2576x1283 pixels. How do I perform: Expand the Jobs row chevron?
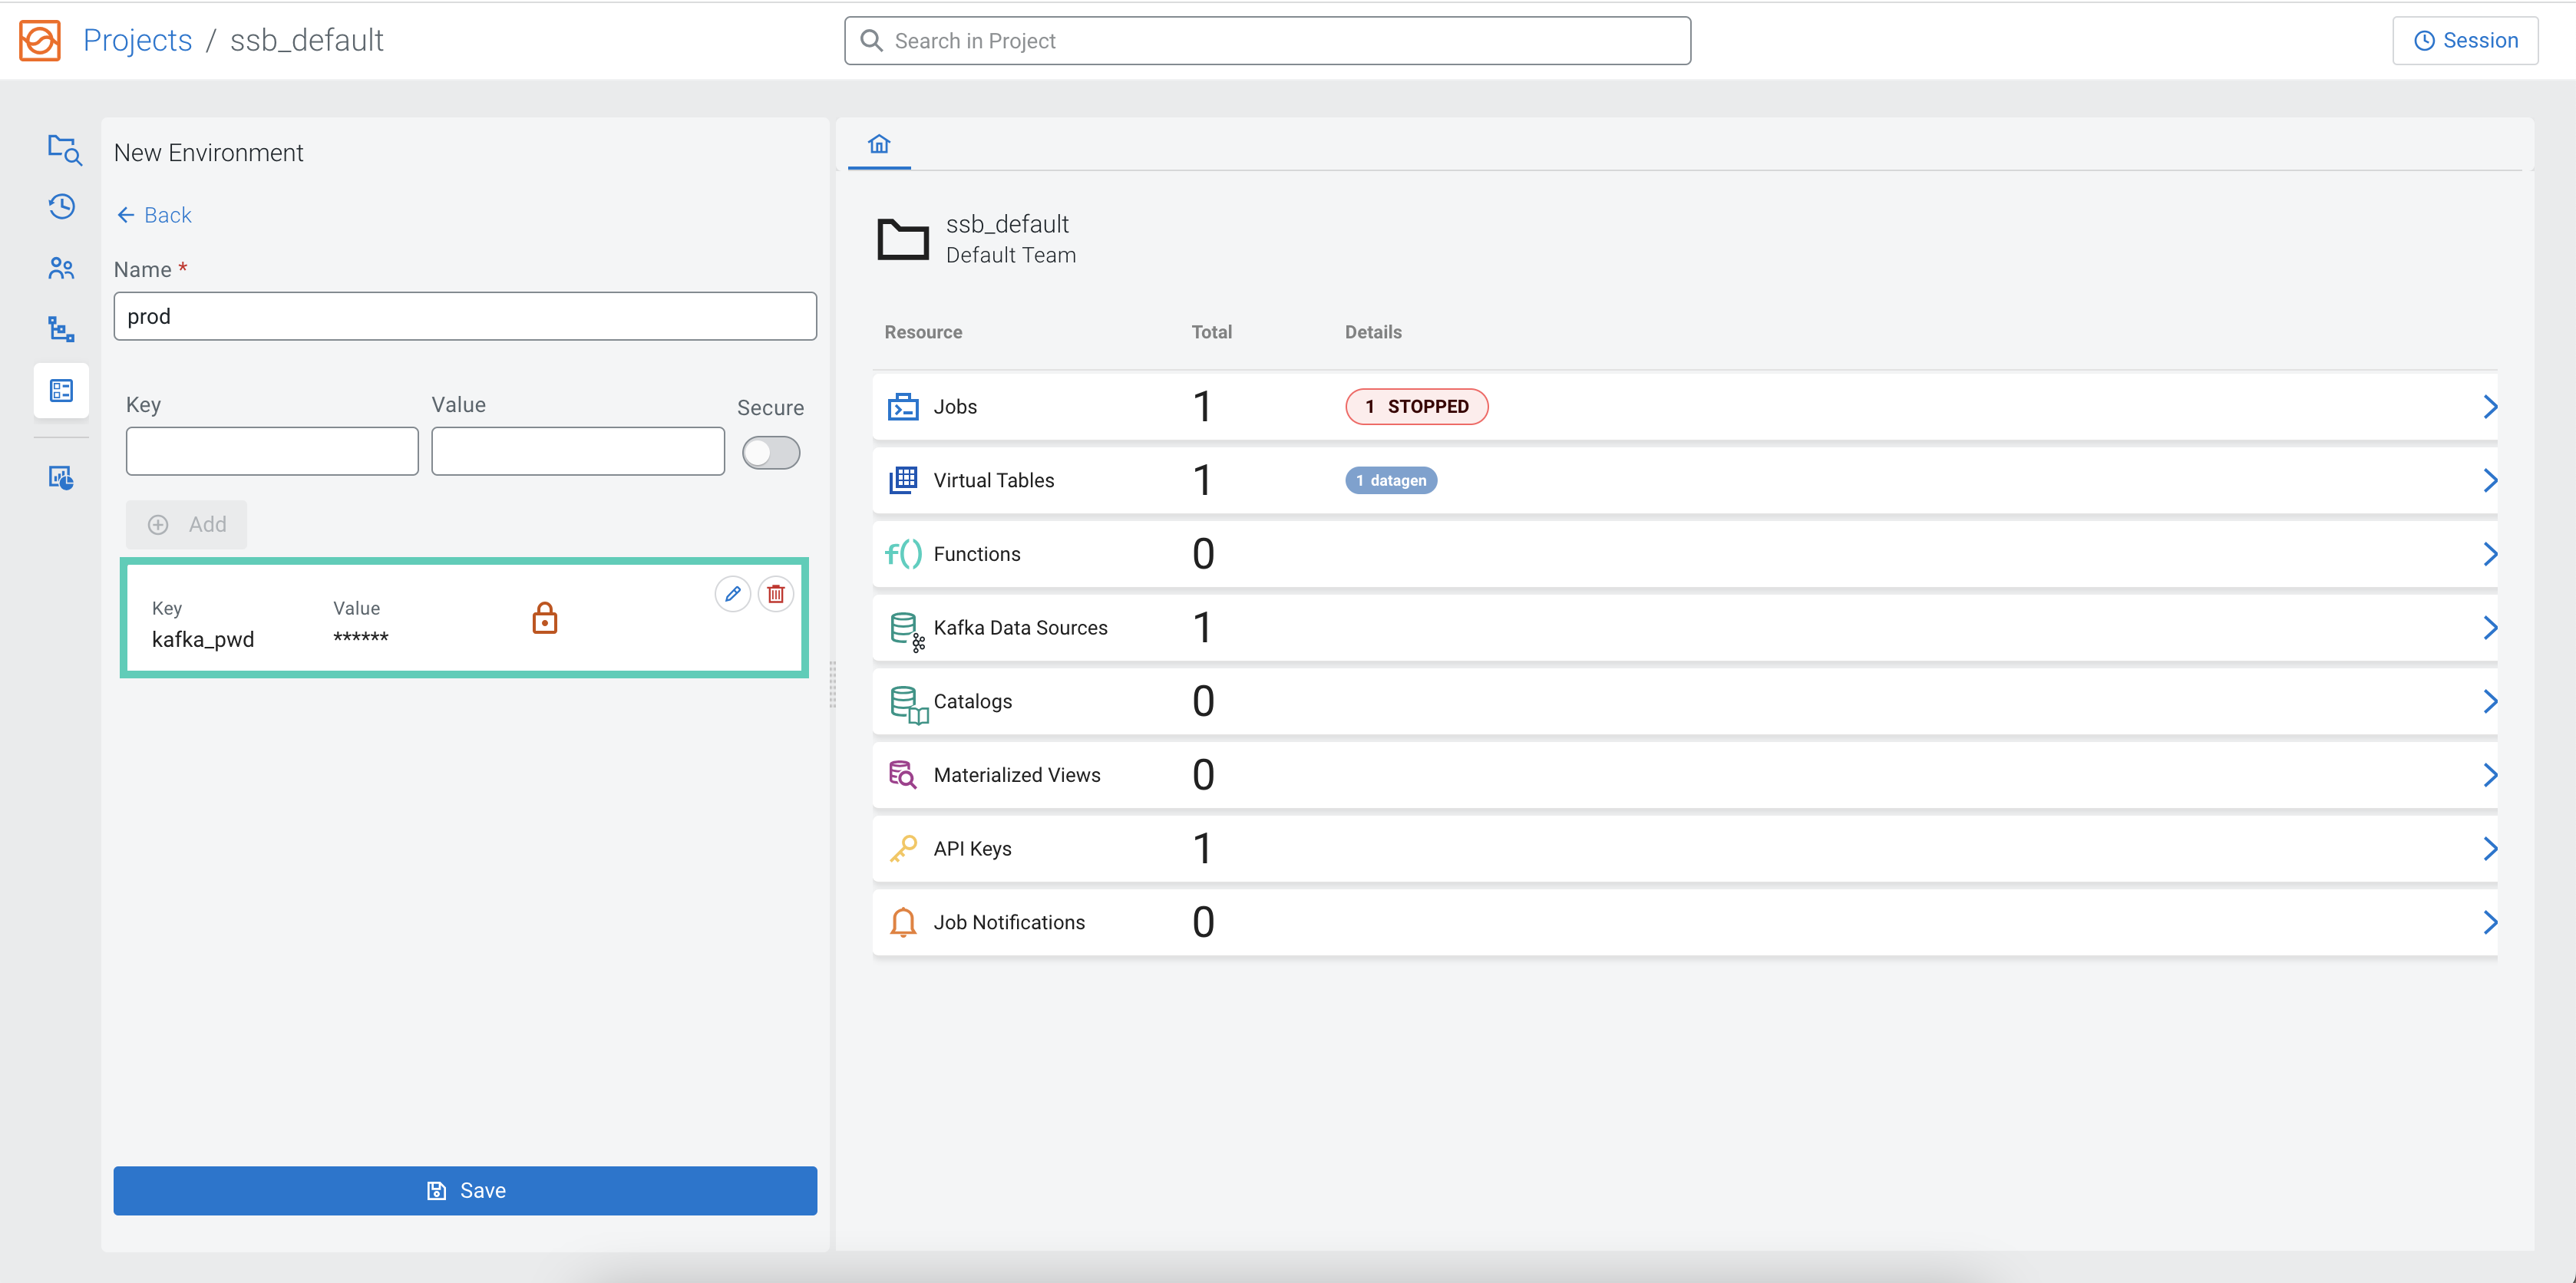(2489, 407)
